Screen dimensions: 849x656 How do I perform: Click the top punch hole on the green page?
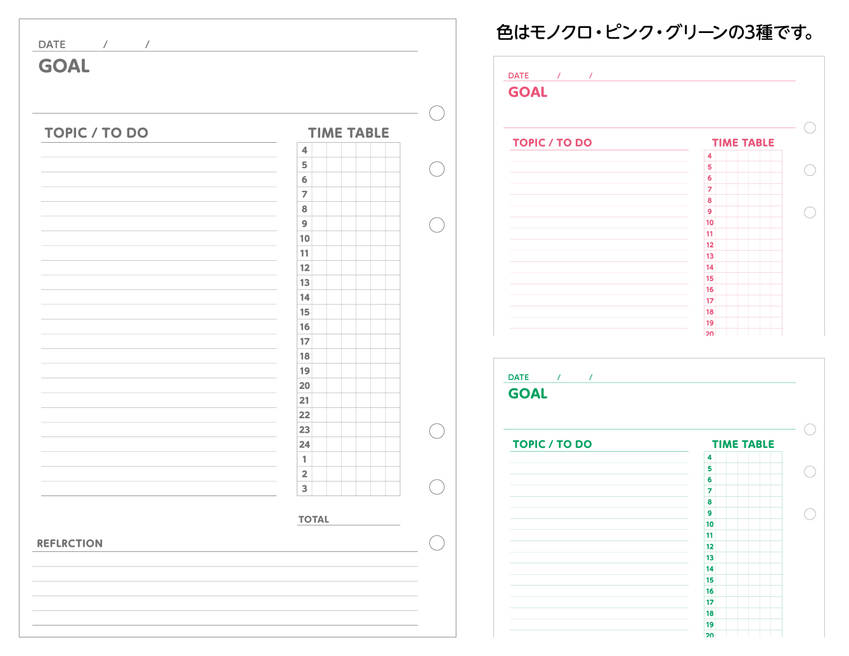(810, 430)
